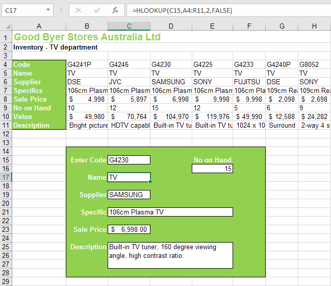Image resolution: width=331 pixels, height=286 pixels.
Task: Select row 1 header
Action: click(6, 37)
